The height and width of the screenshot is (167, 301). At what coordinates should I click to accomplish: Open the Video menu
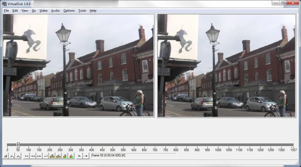click(x=43, y=11)
